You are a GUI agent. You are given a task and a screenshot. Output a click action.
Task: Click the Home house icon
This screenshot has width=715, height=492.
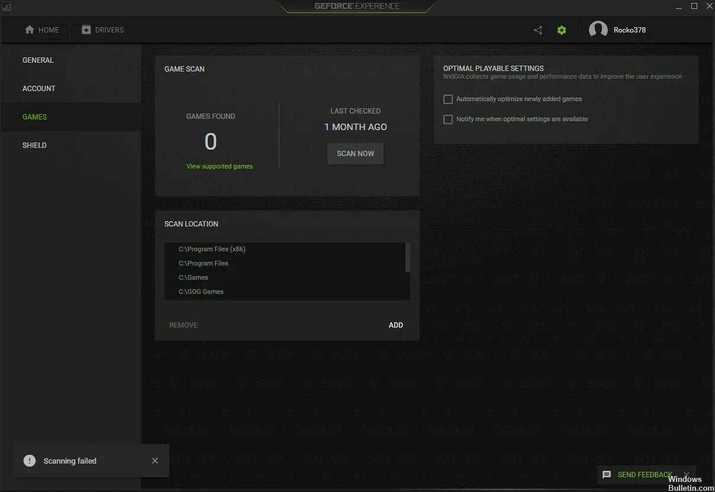point(30,30)
